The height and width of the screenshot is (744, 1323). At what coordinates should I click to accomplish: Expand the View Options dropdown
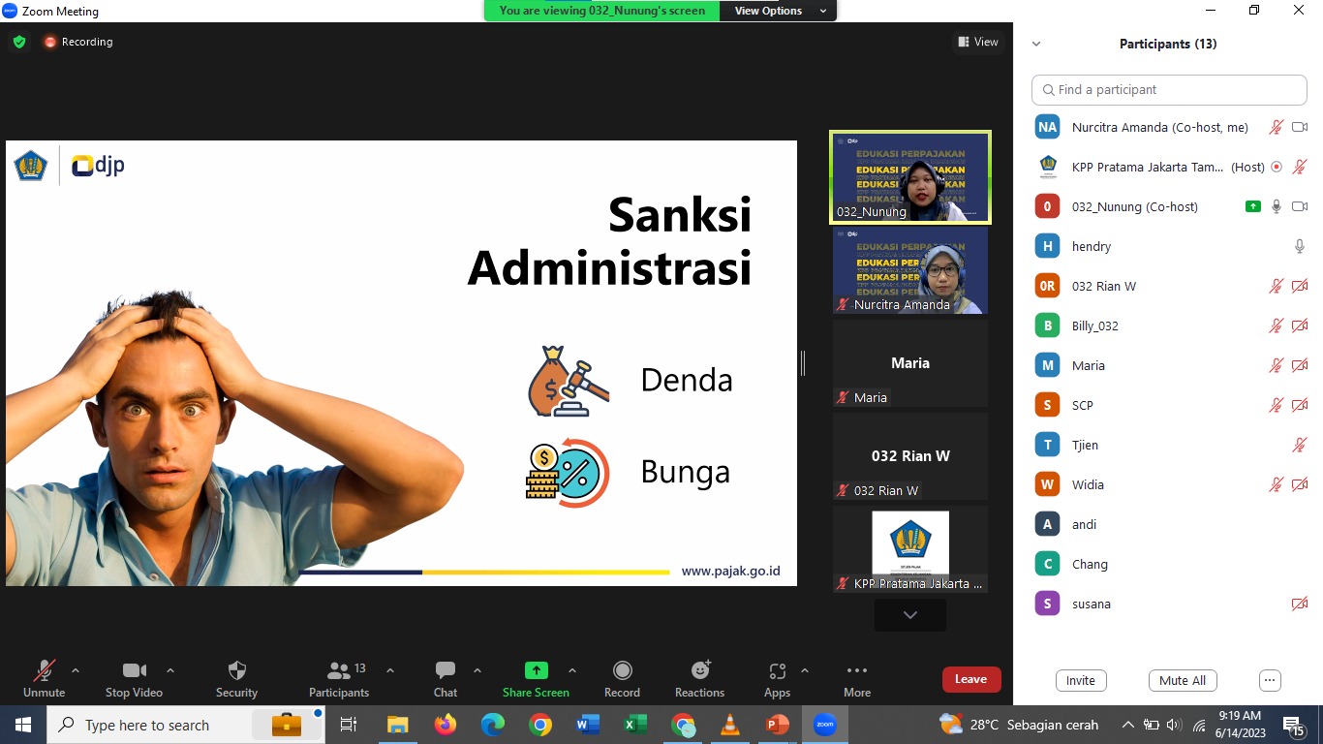click(779, 11)
